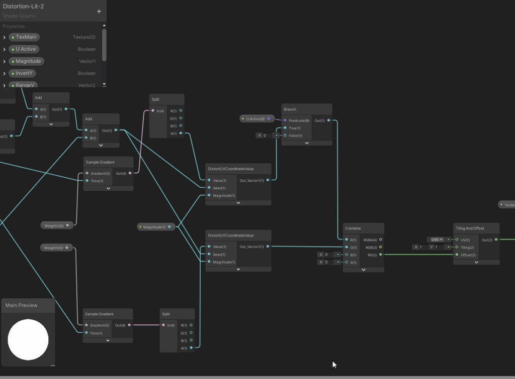Select the Magnitude property pill in blackboard

(x=27, y=61)
